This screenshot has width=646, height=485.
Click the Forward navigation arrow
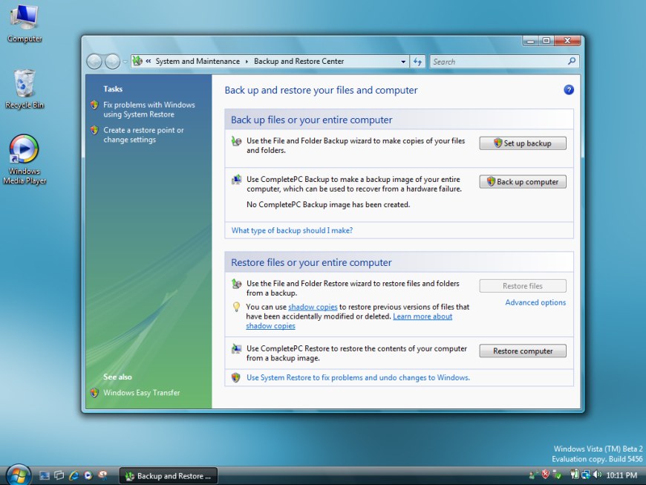(112, 62)
